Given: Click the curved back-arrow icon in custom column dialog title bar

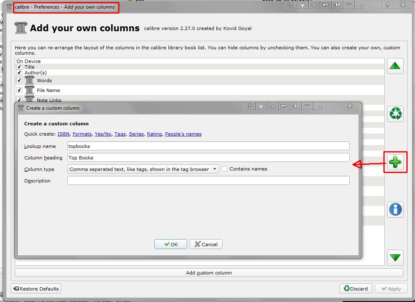Looking at the screenshot, I should 284,106.
